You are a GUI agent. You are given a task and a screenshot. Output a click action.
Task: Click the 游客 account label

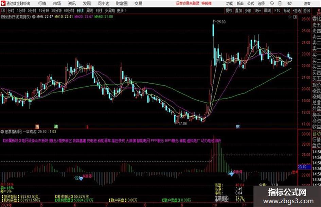click(307, 3)
